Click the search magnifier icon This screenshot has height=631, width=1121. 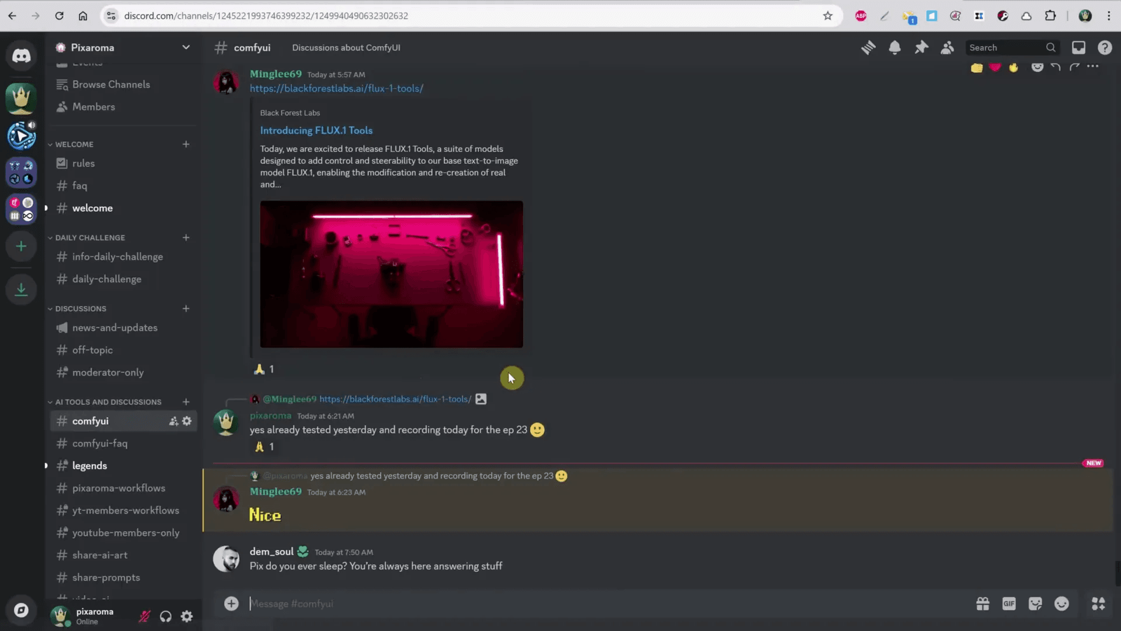pyautogui.click(x=1050, y=47)
